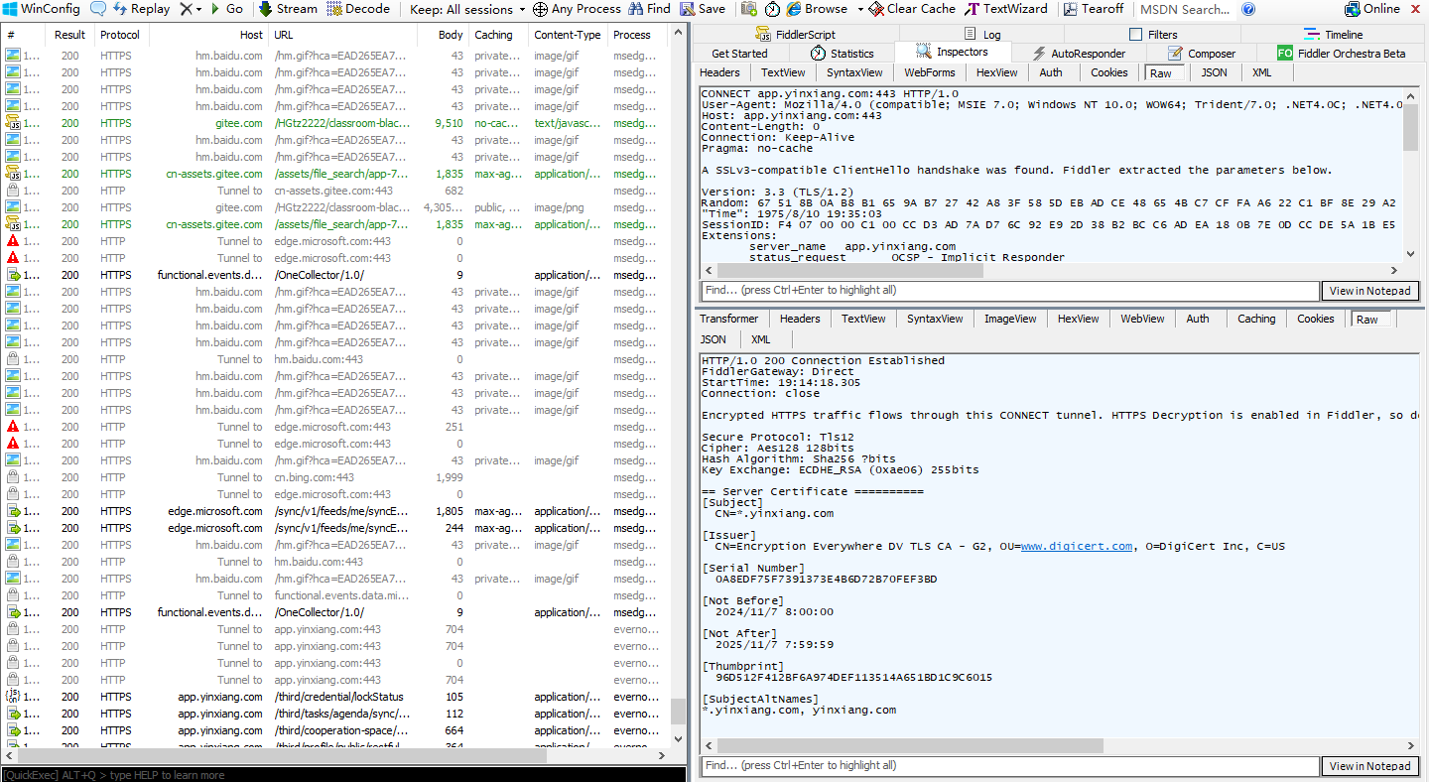This screenshot has height=782, width=1429.
Task: Click lower View in Notepad button
Action: 1369,766
